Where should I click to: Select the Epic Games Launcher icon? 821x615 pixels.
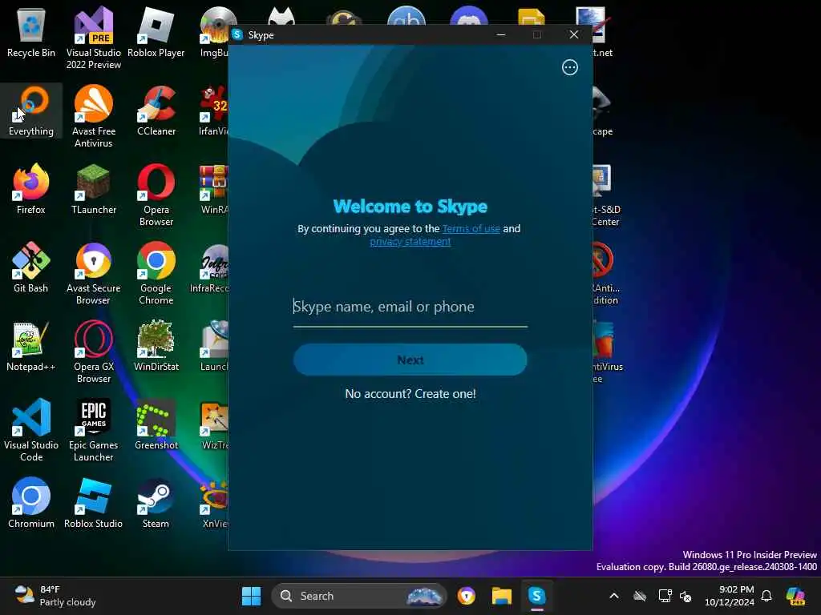(x=94, y=430)
